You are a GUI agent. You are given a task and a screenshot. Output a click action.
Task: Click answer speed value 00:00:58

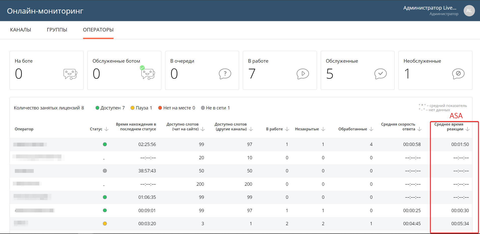click(412, 144)
